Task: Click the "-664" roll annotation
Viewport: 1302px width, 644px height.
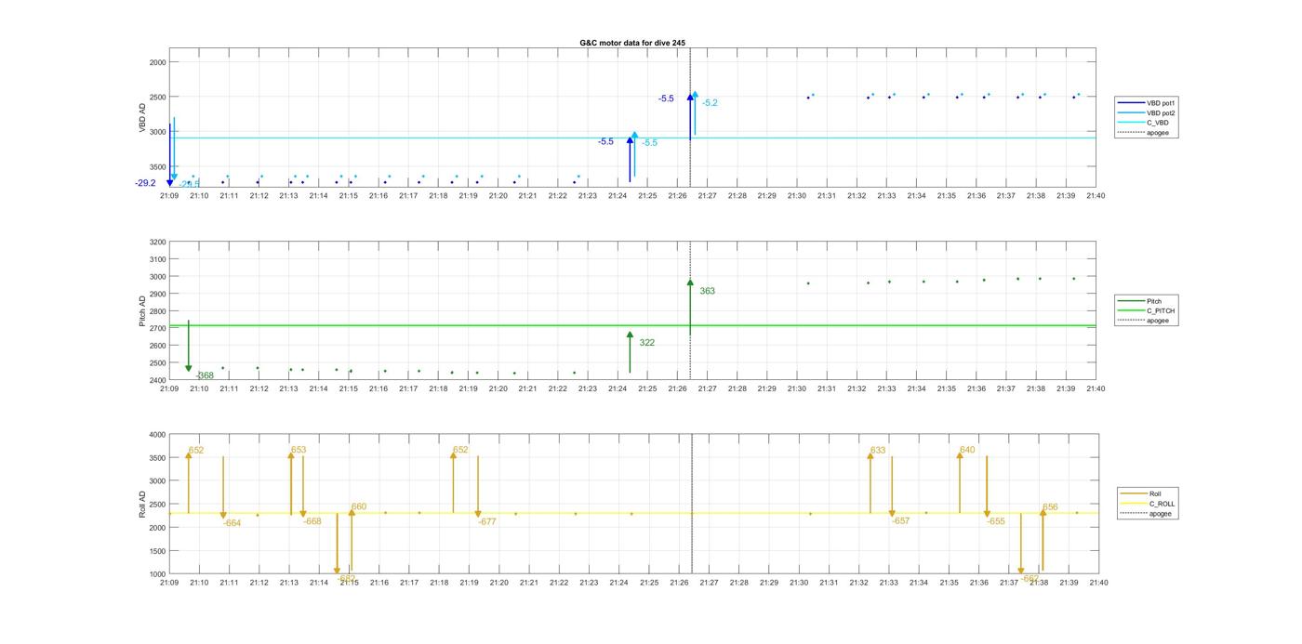Action: [x=232, y=523]
